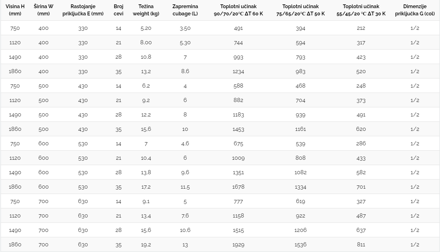Select the 'Rastojanje priključka E (mm)' header
The image size is (440, 252).
pos(83,10)
